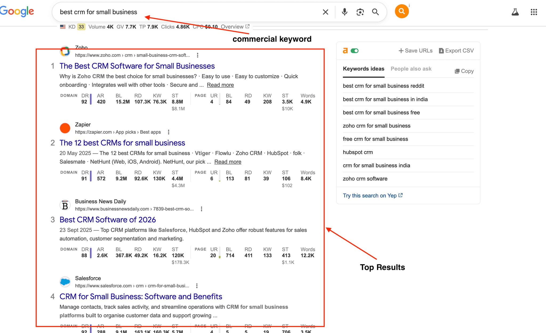Screen dimensions: 546x333
Task: Open 'Best CRM Software of 2026' result
Action: click(x=107, y=220)
